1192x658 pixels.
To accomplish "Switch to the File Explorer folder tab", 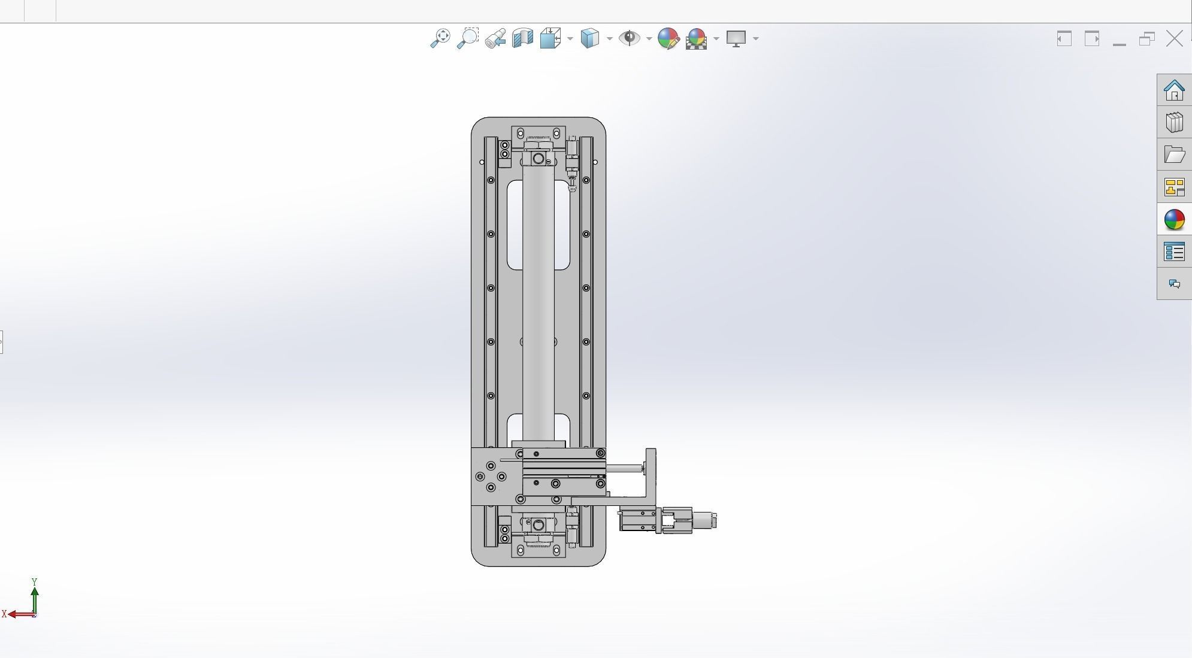I will coord(1174,155).
